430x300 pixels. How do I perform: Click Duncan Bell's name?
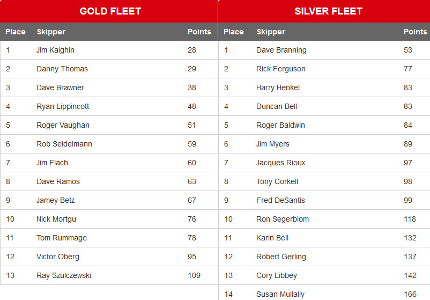click(x=277, y=106)
